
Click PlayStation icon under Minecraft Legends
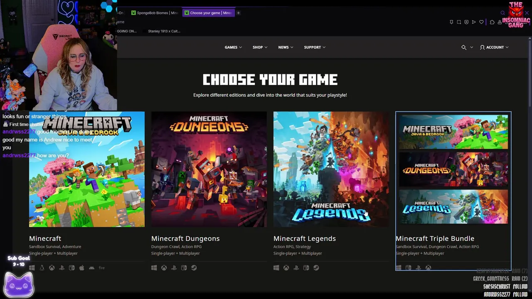coord(296,268)
